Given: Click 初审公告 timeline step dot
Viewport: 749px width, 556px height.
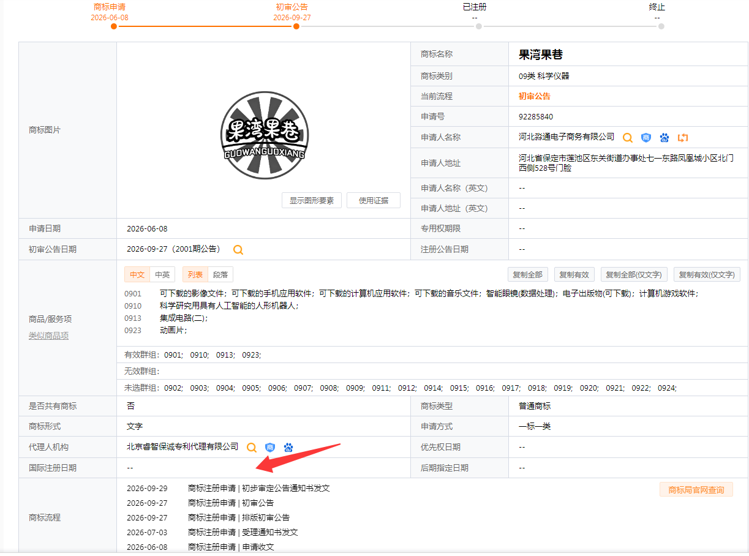Looking at the screenshot, I should point(296,26).
